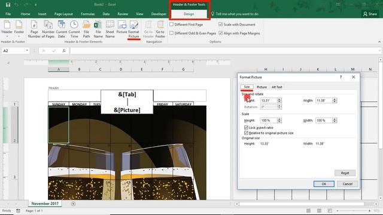Switch to Page Layout ribbon tab
The width and height of the screenshot is (383, 215).
63,14
